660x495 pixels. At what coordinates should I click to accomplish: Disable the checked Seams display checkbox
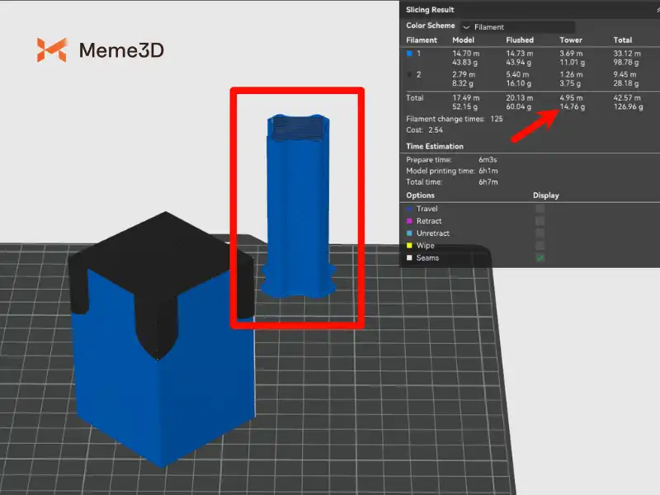click(540, 258)
